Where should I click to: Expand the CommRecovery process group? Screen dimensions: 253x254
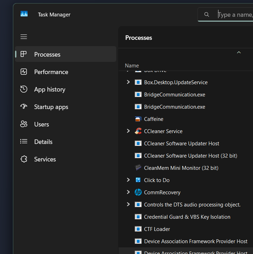click(x=128, y=192)
